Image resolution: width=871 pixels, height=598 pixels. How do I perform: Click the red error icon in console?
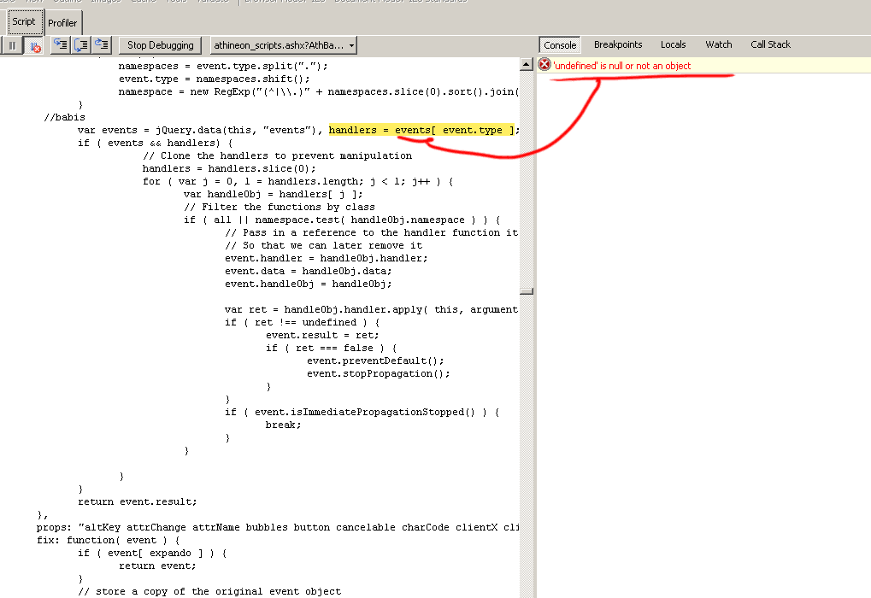544,66
